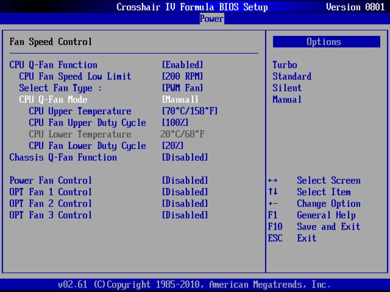Viewport: 390px width, 292px height.
Task: Select the Power Fan Control setting
Action: [x=51, y=181]
